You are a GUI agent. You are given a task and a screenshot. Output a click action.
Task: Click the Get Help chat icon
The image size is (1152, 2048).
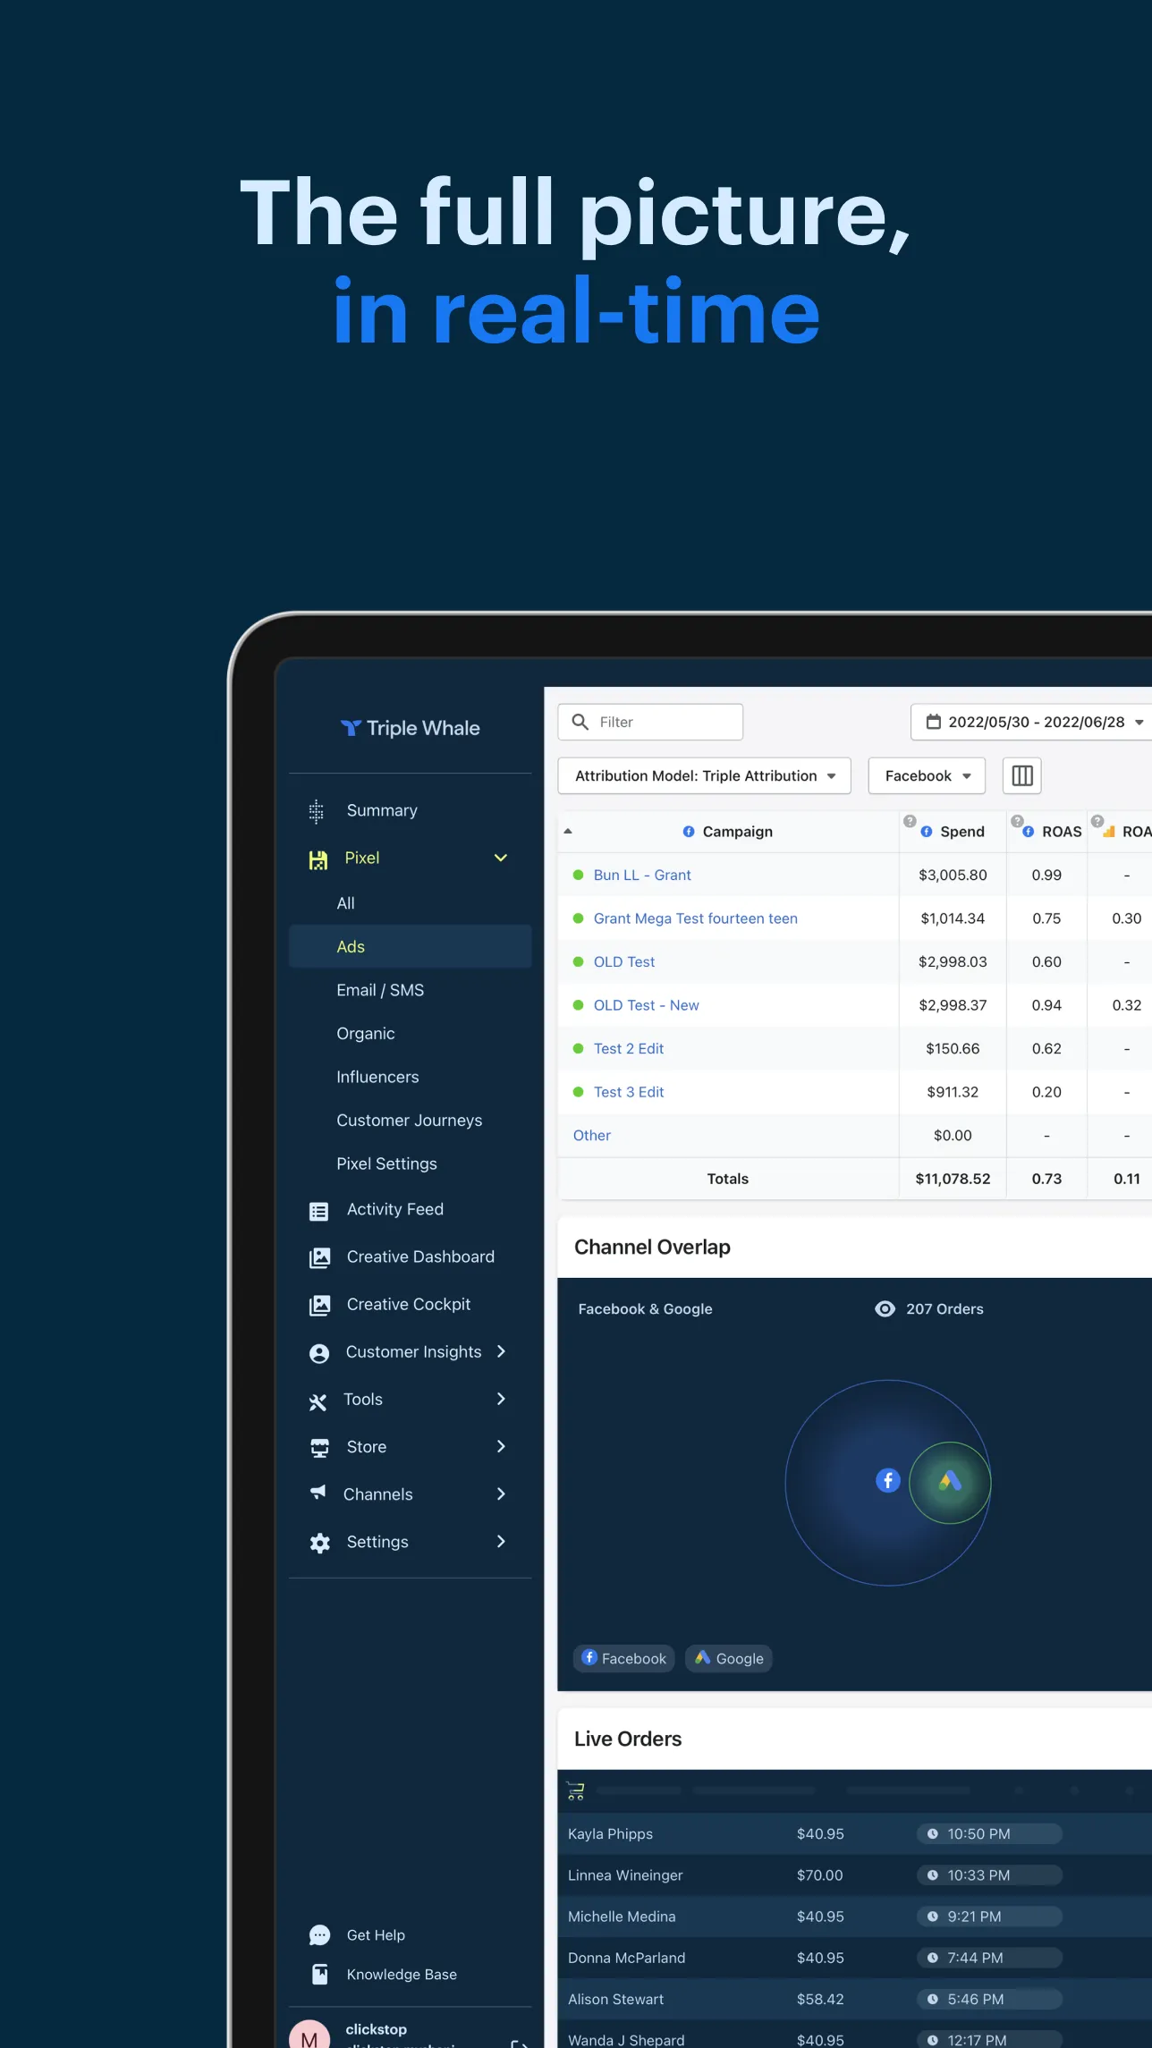point(319,1934)
